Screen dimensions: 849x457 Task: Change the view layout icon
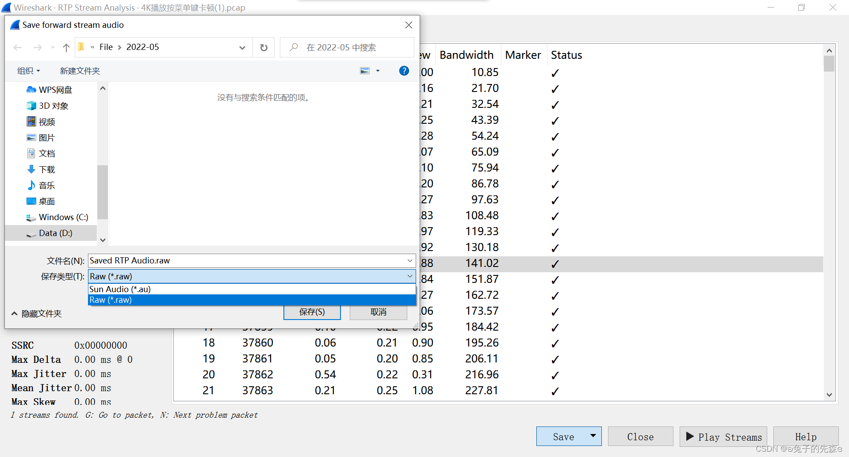coord(365,71)
